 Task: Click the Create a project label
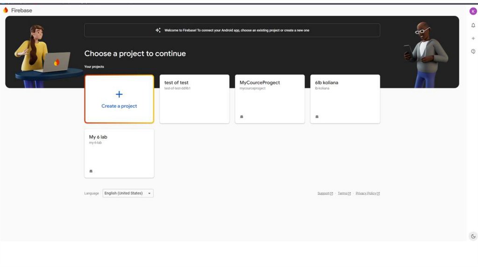pos(119,106)
